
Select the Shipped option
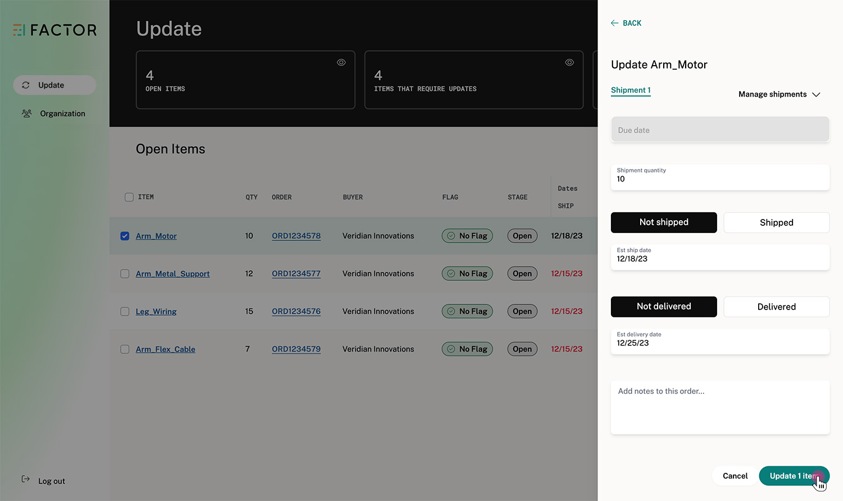tap(776, 222)
